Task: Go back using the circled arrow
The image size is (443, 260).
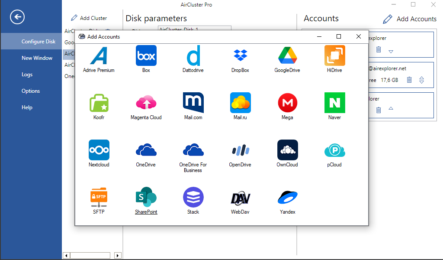Action: 17,17
